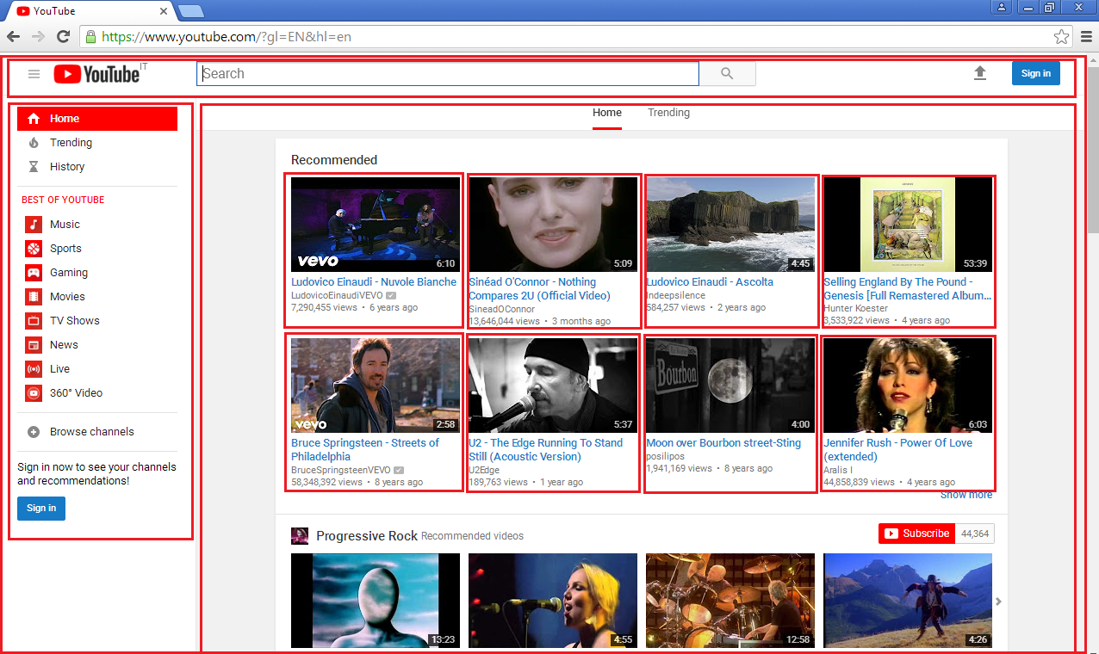Image resolution: width=1099 pixels, height=654 pixels.
Task: Click the Gaming controller icon
Action: click(x=34, y=273)
